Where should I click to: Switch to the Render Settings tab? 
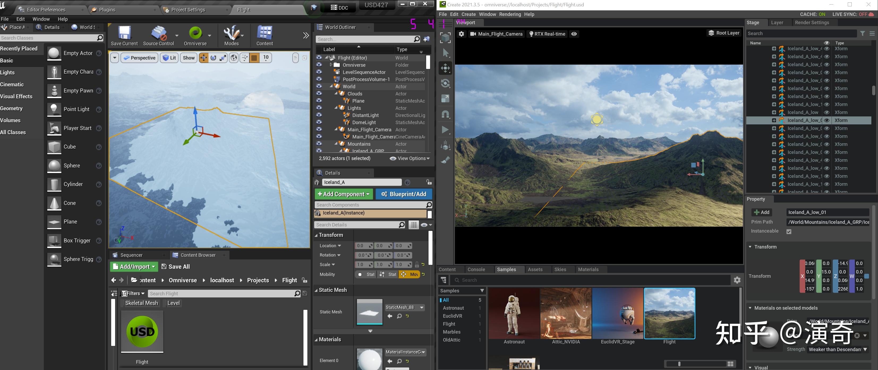coord(812,23)
